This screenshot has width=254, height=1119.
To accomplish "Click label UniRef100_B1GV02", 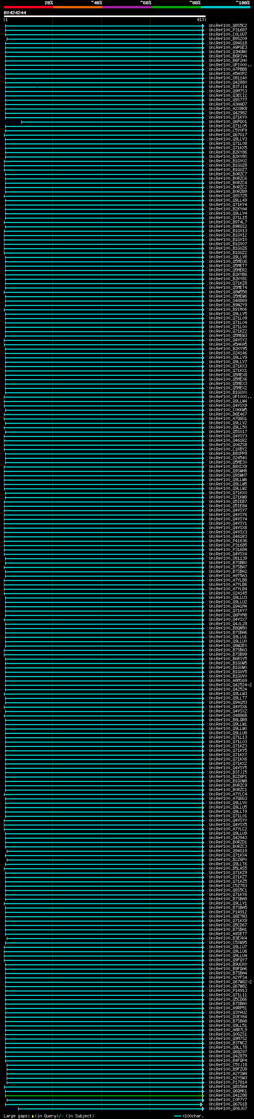I will (x=228, y=161).
